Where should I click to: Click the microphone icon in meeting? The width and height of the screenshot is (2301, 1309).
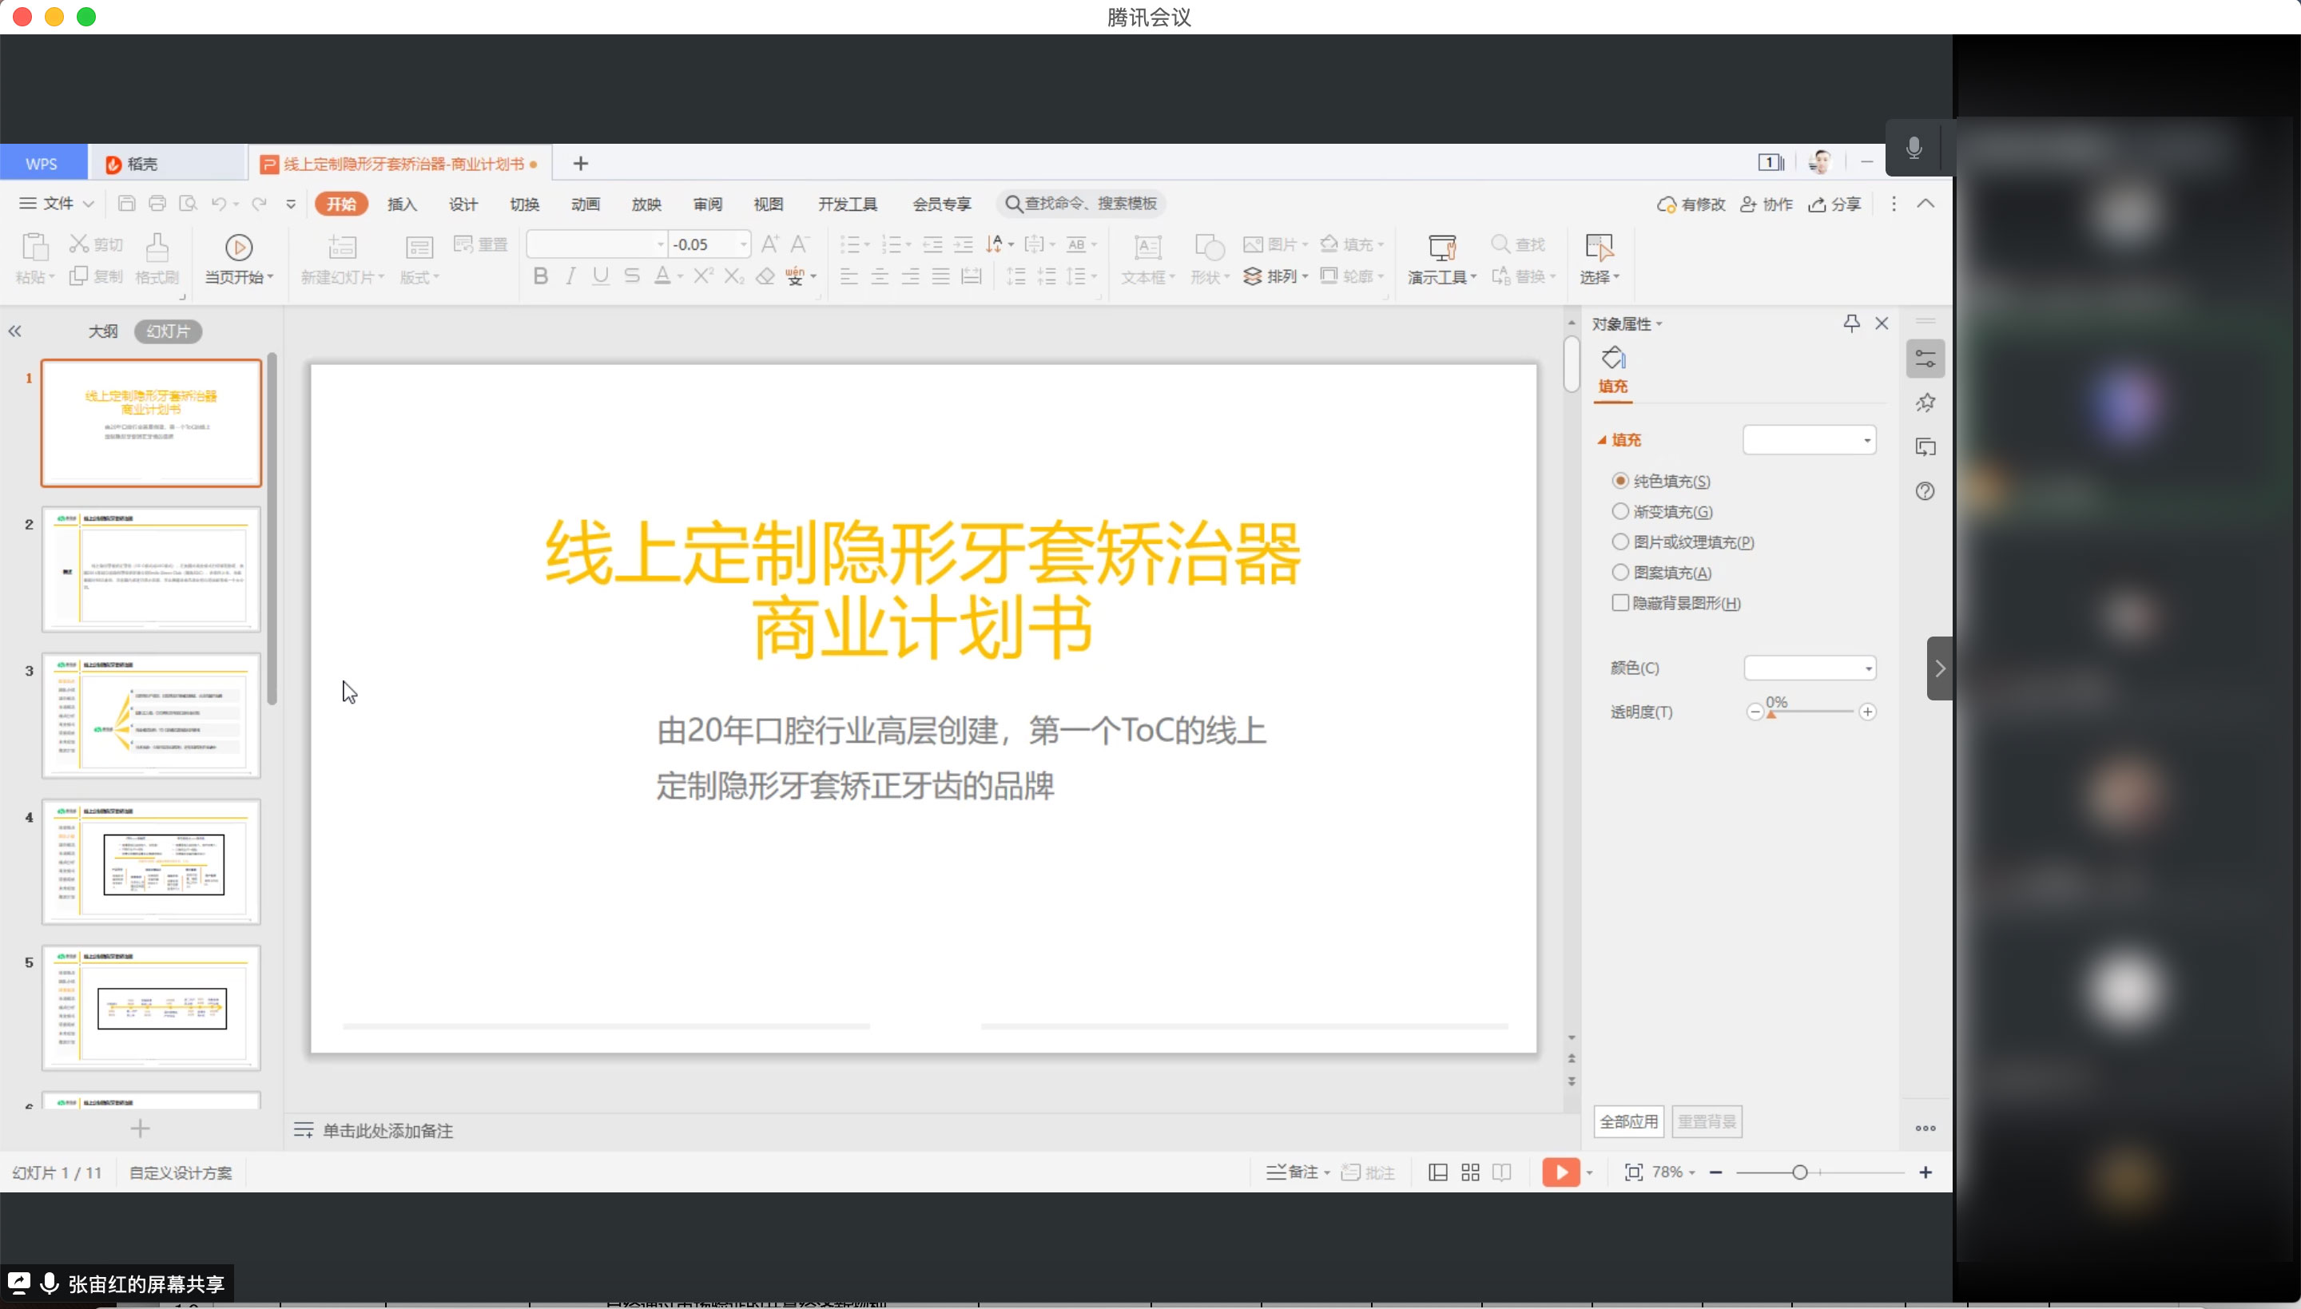point(1914,149)
